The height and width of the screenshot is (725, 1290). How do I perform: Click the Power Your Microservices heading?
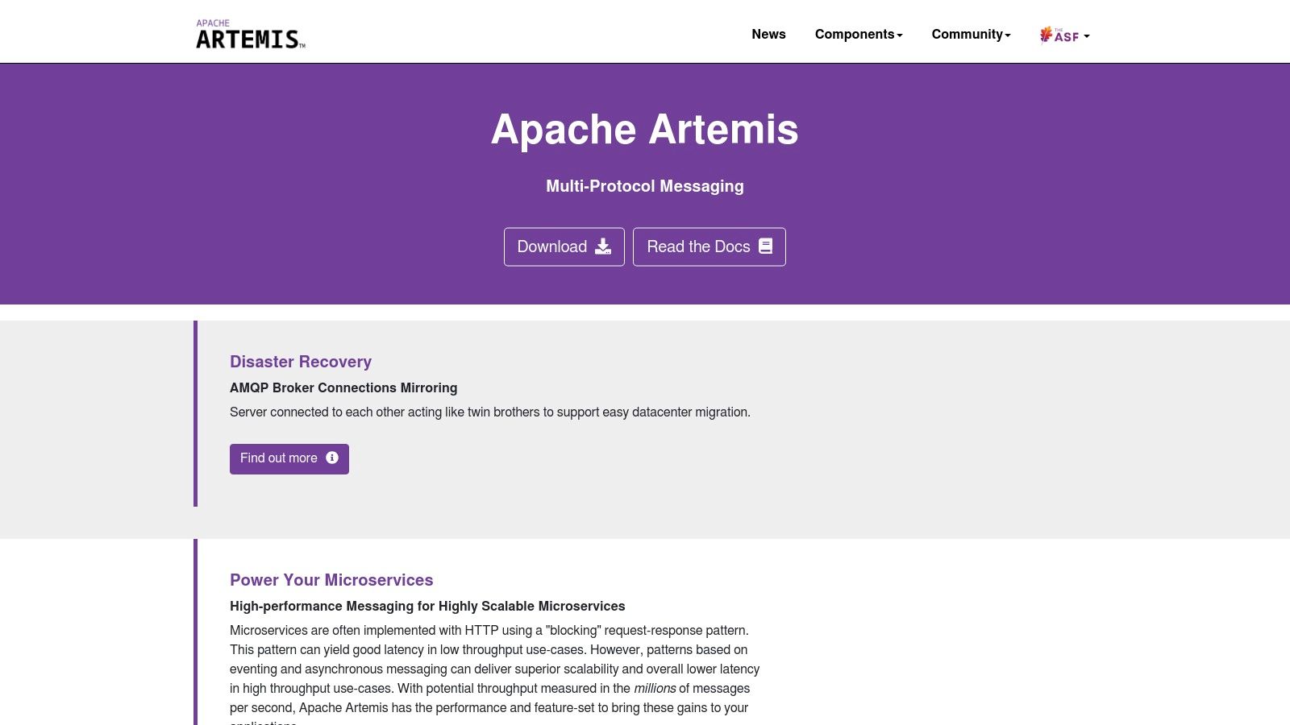coord(331,580)
